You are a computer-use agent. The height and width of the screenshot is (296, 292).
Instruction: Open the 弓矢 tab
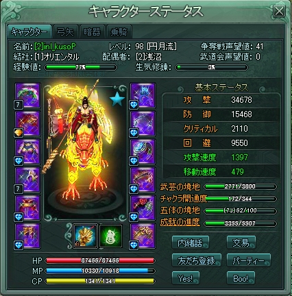(x=66, y=32)
